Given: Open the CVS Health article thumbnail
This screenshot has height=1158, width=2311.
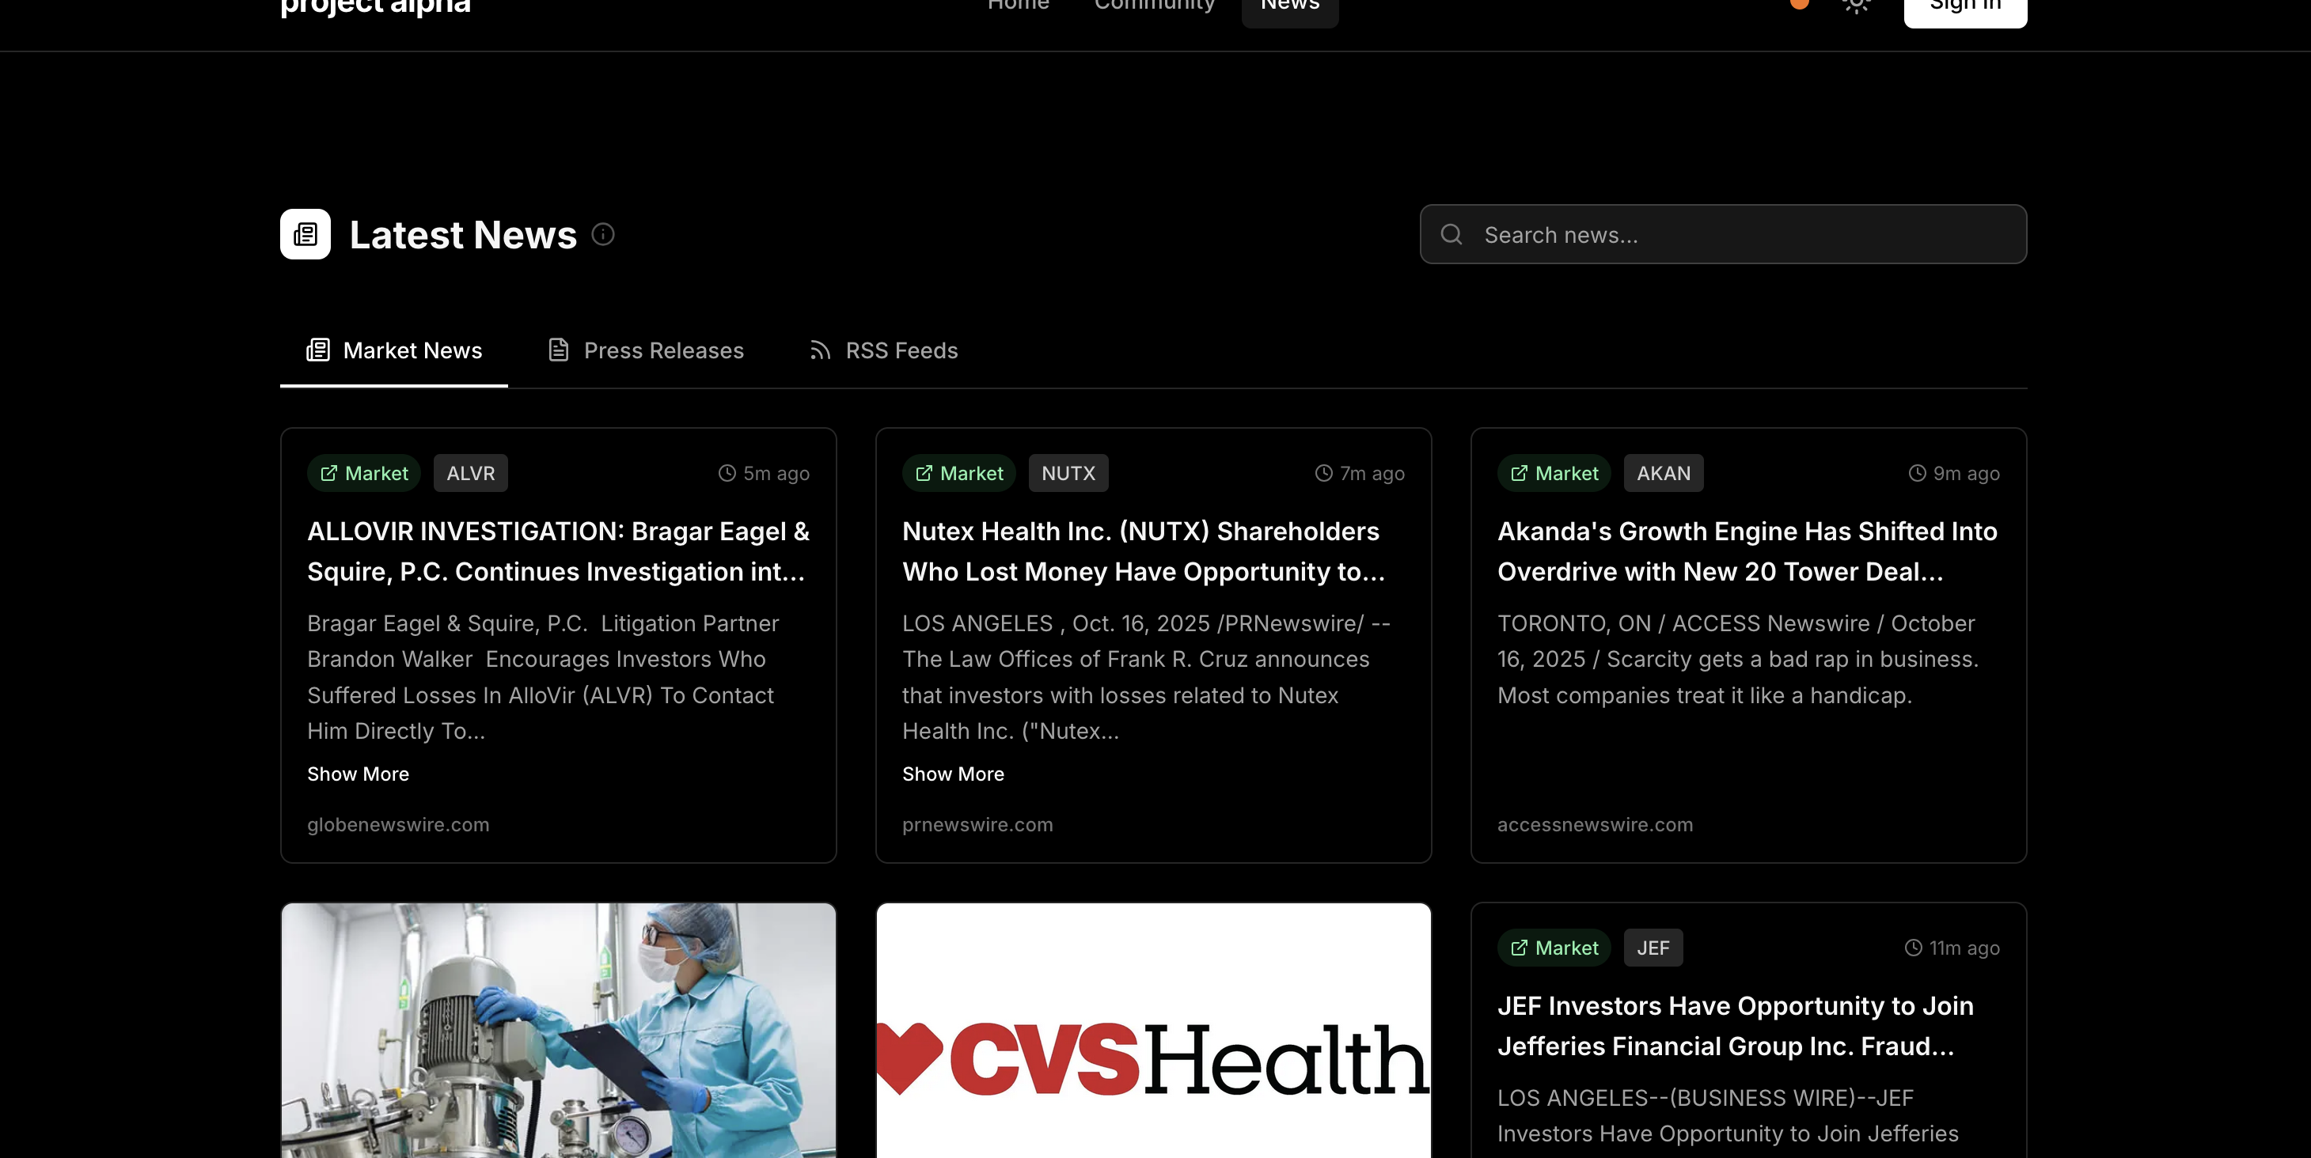Looking at the screenshot, I should pos(1153,1031).
